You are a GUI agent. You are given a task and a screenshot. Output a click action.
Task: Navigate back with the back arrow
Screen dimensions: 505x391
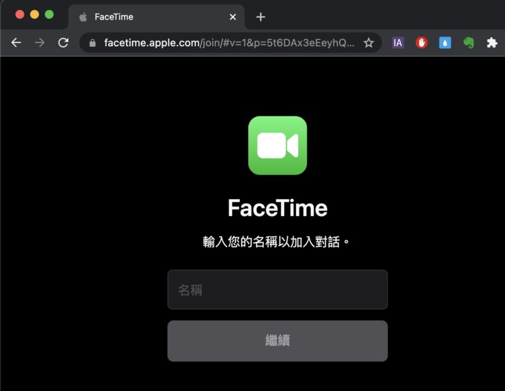pyautogui.click(x=16, y=43)
